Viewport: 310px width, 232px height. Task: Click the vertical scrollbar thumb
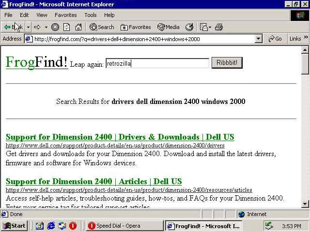[305, 64]
